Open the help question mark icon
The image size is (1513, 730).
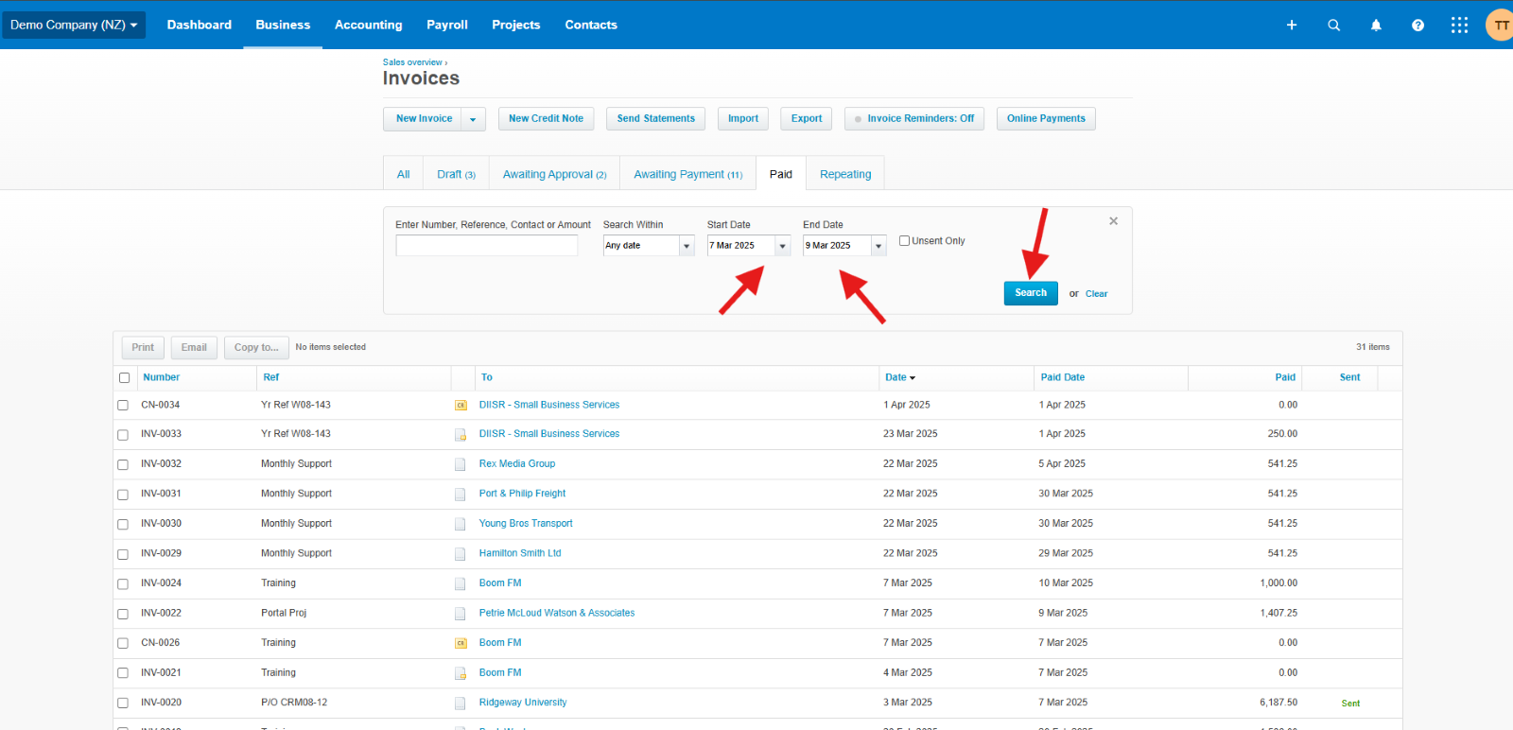pos(1417,25)
